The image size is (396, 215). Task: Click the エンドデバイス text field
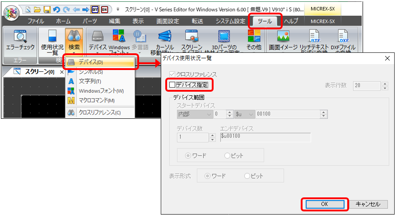(x=265, y=137)
